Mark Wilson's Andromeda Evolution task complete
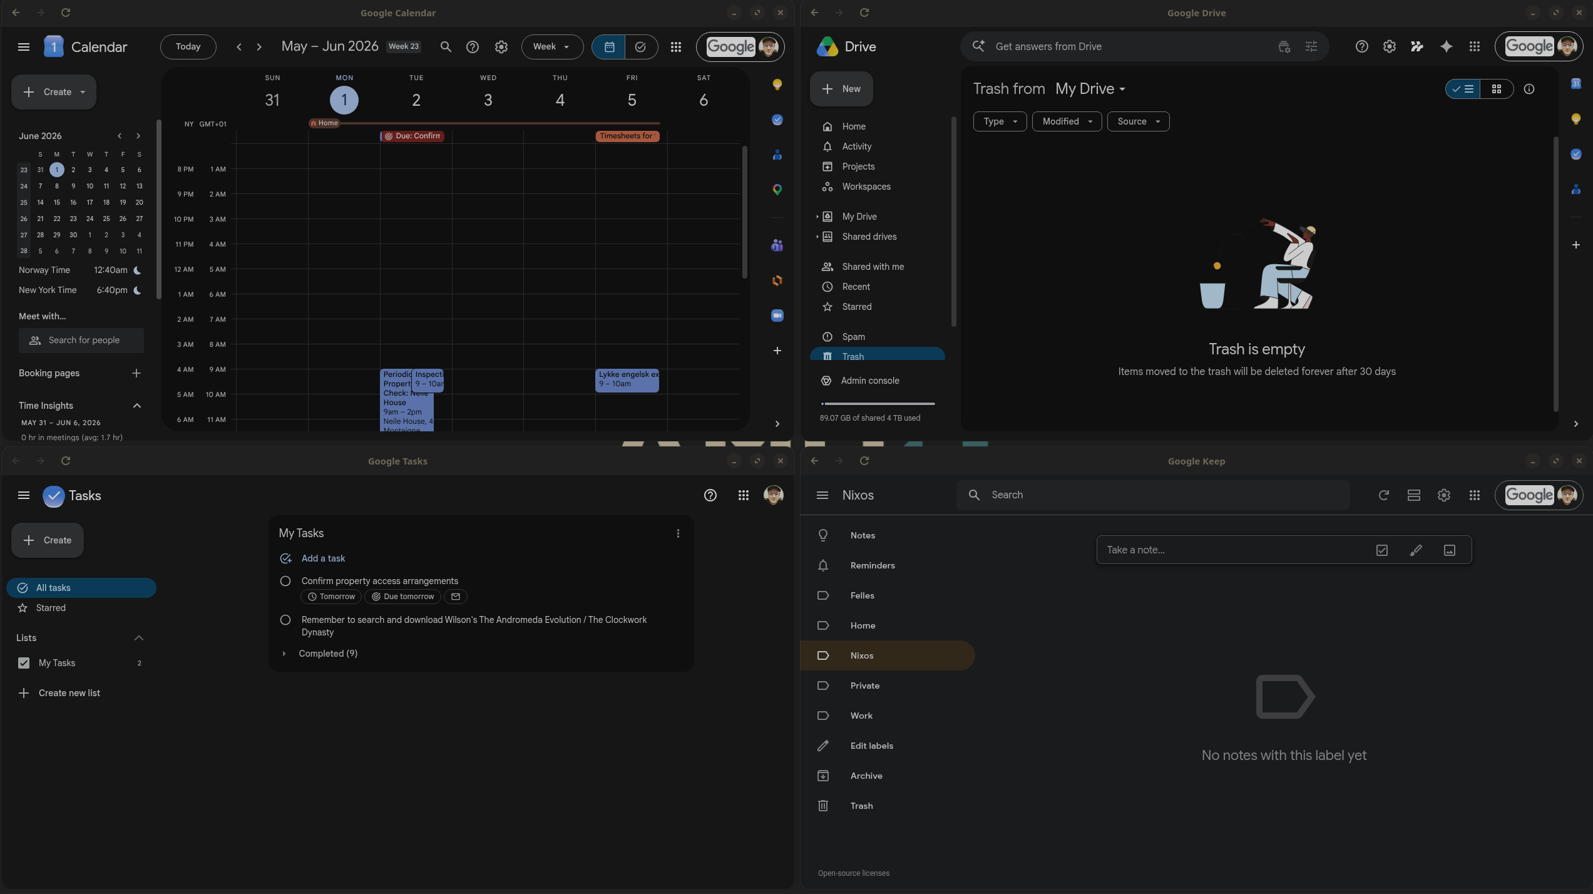Screen dimensions: 1593x894 285,620
